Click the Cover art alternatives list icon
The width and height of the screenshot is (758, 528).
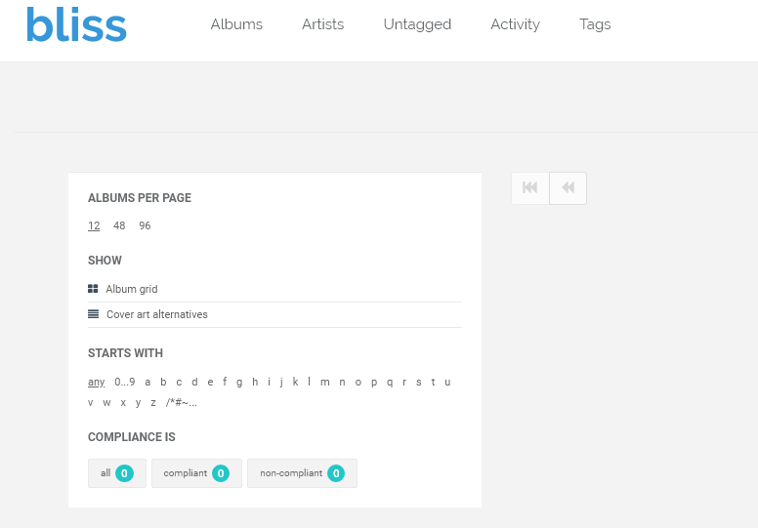pos(93,314)
